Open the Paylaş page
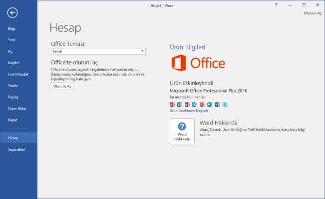 click(x=13, y=97)
